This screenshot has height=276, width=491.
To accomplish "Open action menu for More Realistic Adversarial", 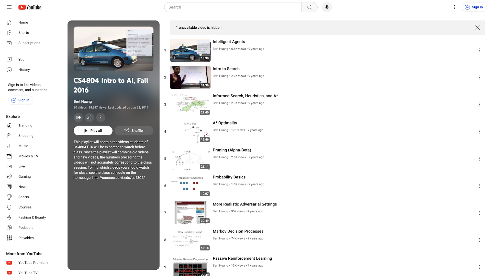I will 480,213.
